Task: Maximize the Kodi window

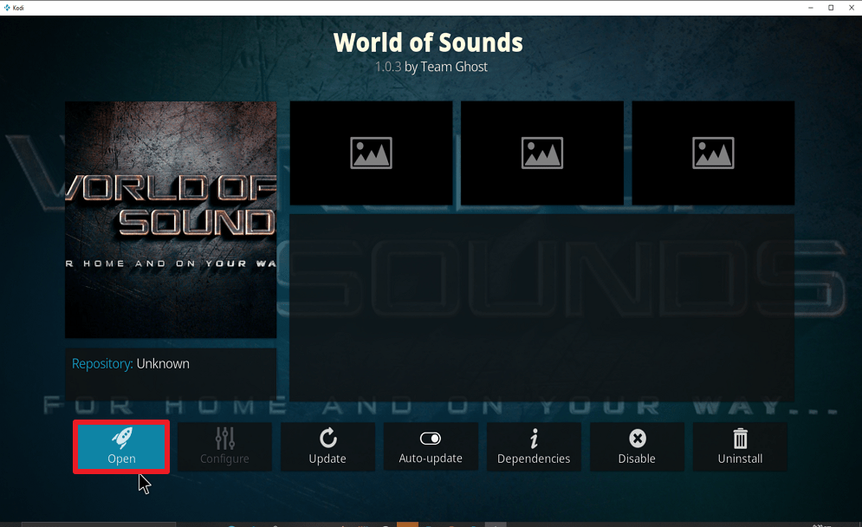Action: coord(831,8)
